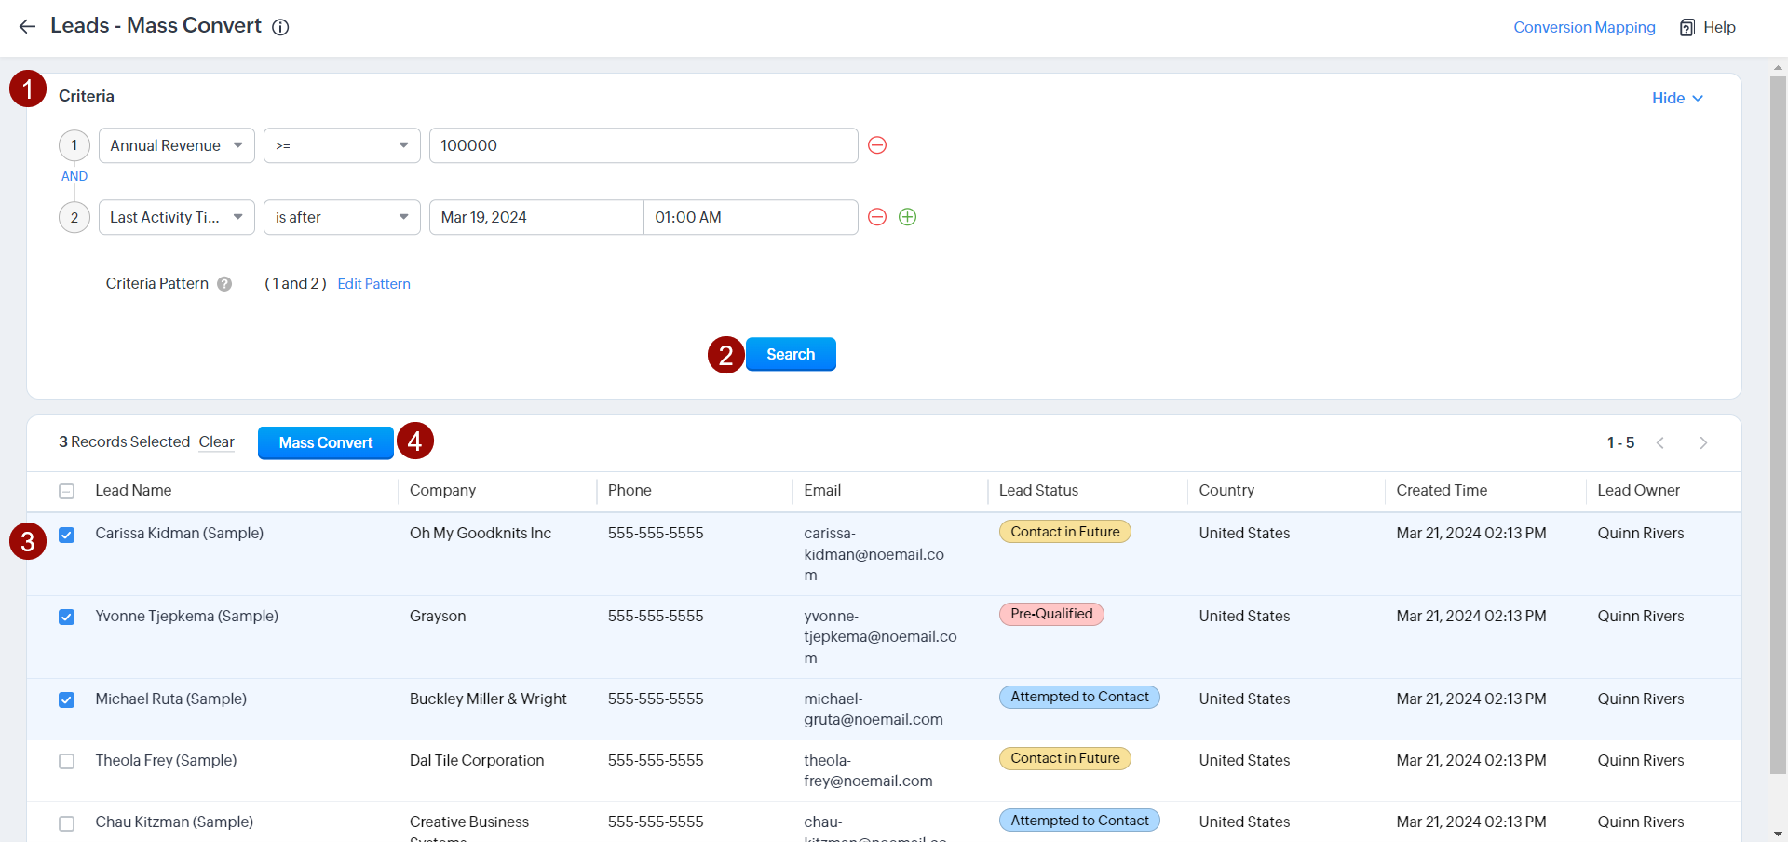Remove the Annual Revenue criteria row
This screenshot has width=1788, height=842.
click(877, 145)
